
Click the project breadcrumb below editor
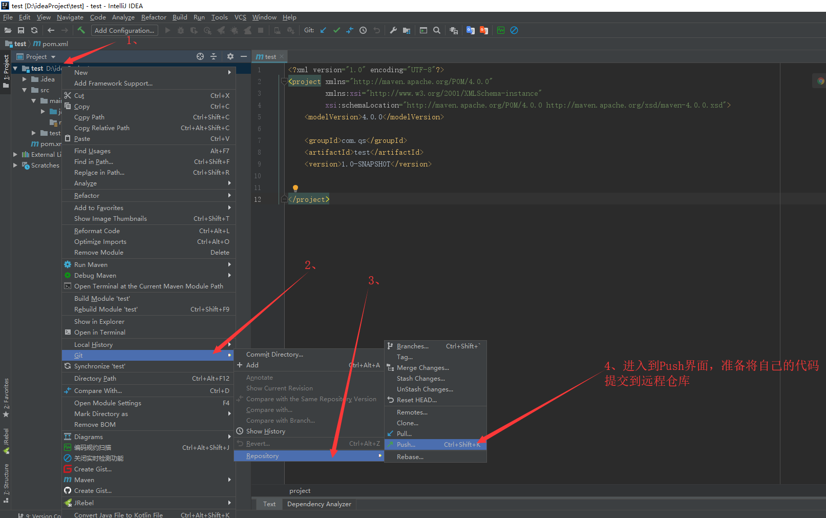[x=300, y=491]
